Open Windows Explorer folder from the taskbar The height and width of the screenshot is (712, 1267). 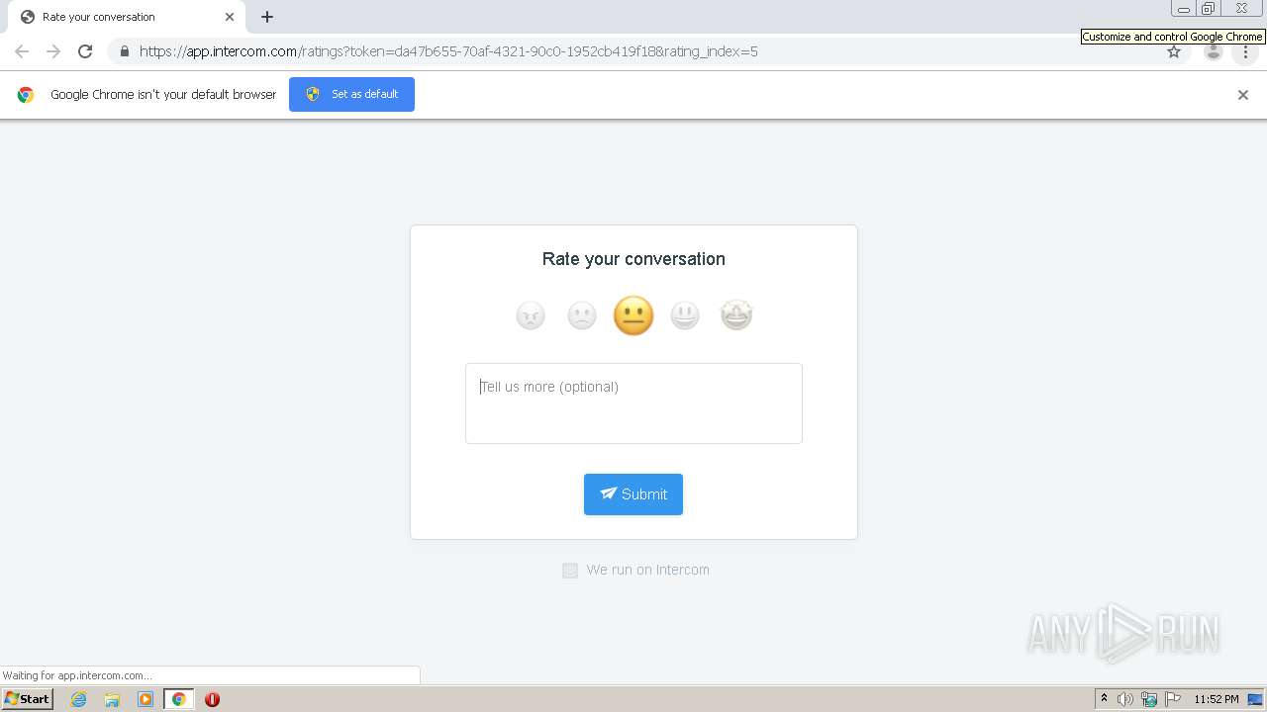coord(112,699)
